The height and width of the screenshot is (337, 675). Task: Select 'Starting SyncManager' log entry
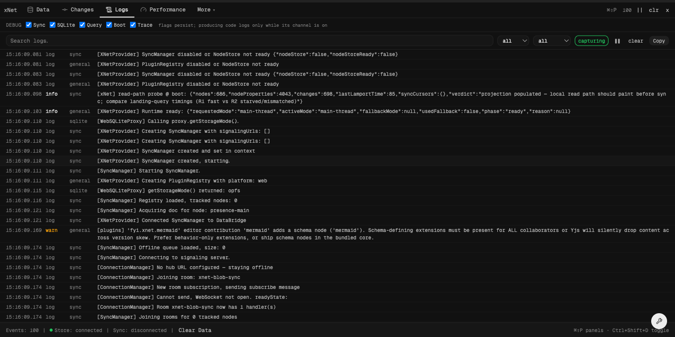point(337,171)
